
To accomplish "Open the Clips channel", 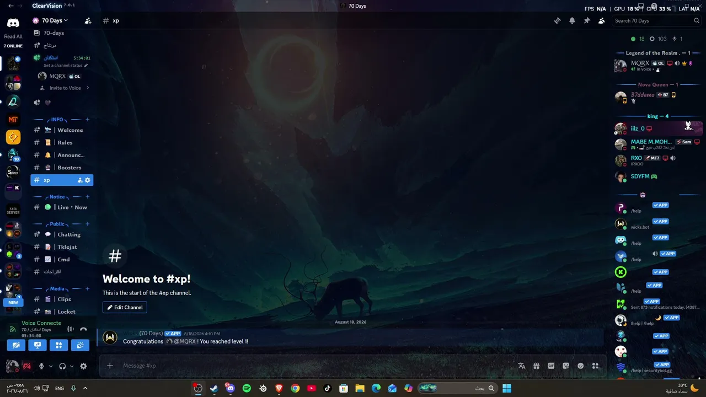I will pos(62,299).
